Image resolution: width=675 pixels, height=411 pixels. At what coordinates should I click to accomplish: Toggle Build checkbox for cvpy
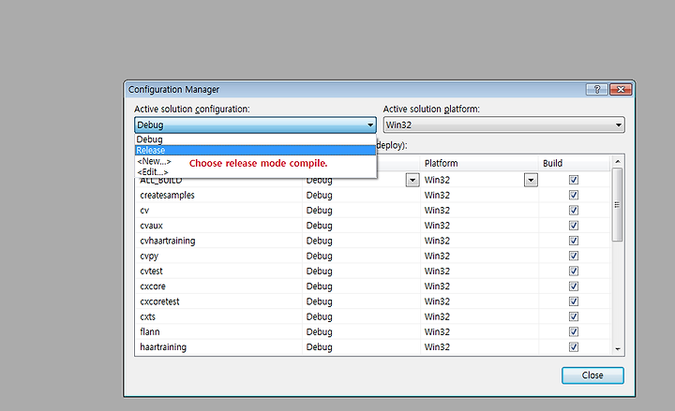[x=574, y=256]
